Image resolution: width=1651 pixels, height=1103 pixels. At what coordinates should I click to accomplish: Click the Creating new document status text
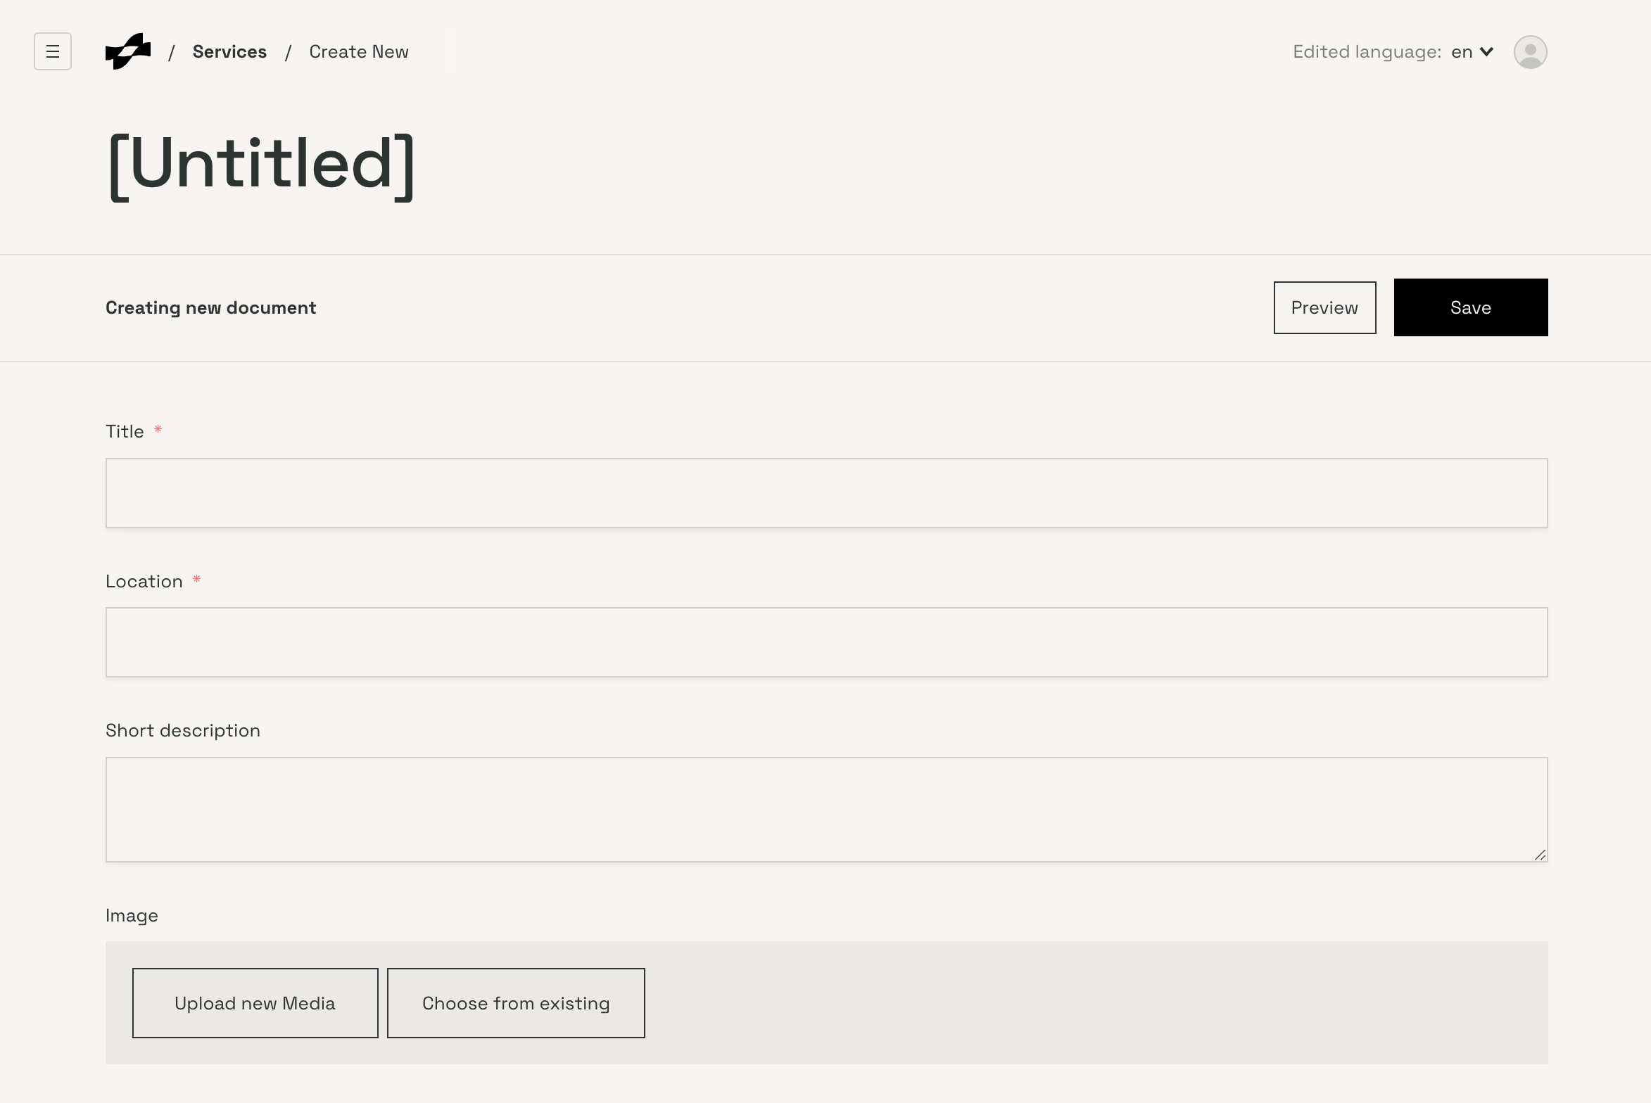point(211,308)
